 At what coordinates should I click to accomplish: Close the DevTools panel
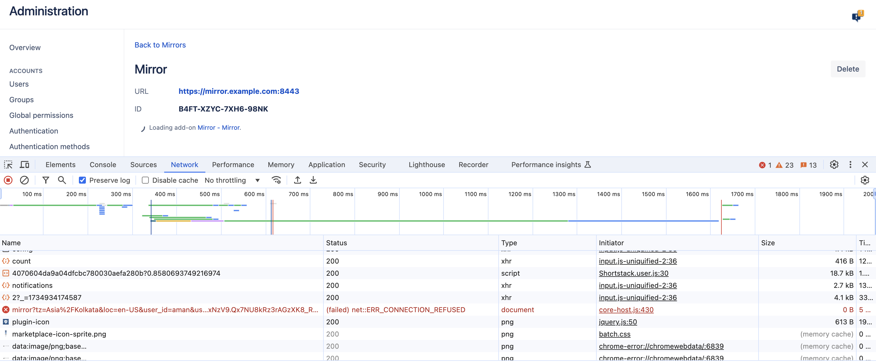865,165
